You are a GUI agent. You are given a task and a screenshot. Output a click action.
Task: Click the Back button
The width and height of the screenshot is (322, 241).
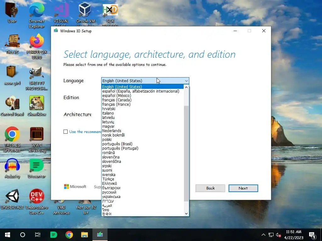pyautogui.click(x=210, y=188)
